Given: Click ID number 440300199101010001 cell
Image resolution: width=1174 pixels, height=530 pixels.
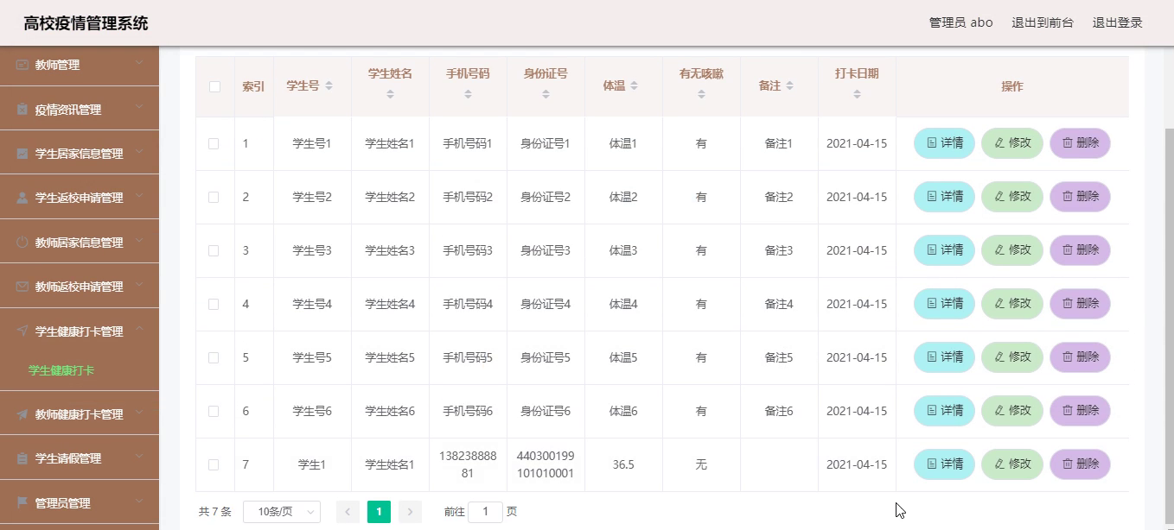Looking at the screenshot, I should tap(546, 464).
